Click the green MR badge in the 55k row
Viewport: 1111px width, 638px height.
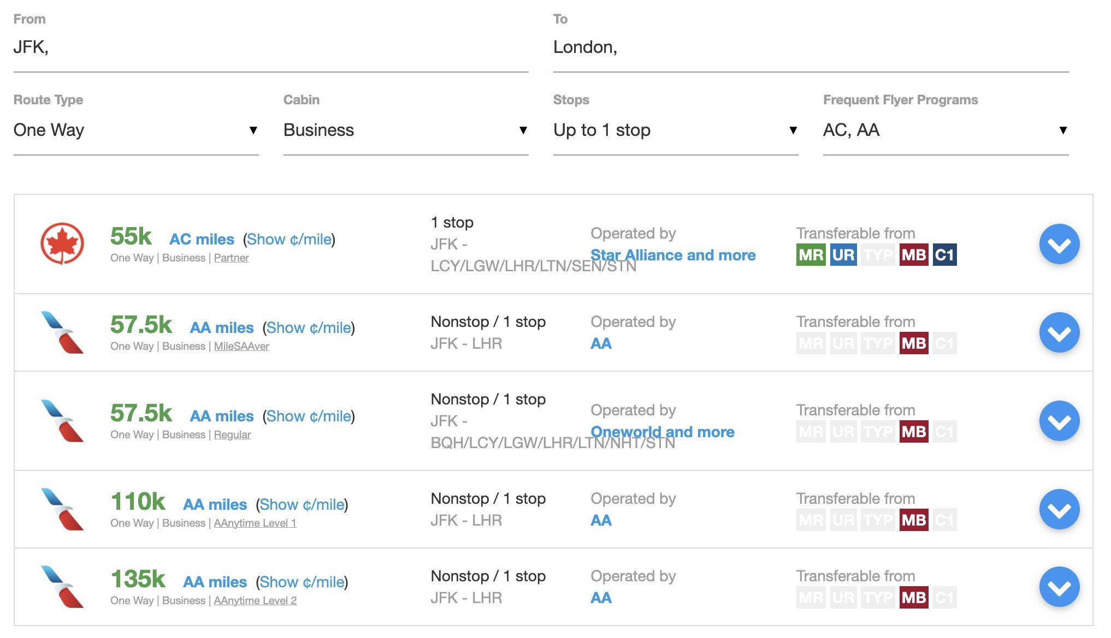point(811,255)
